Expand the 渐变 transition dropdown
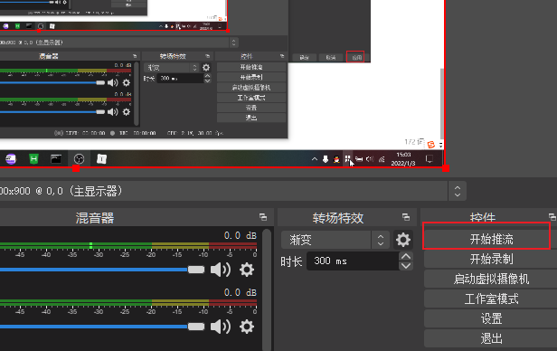Screen dimensions: 557x351 coord(381,240)
